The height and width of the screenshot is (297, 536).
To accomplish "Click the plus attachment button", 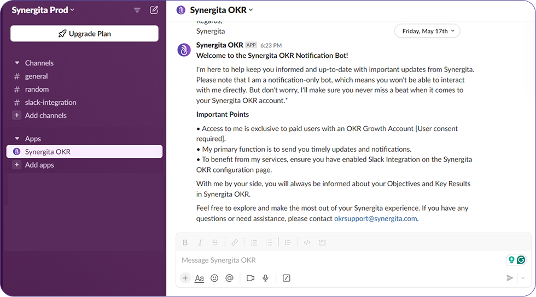I will 185,278.
